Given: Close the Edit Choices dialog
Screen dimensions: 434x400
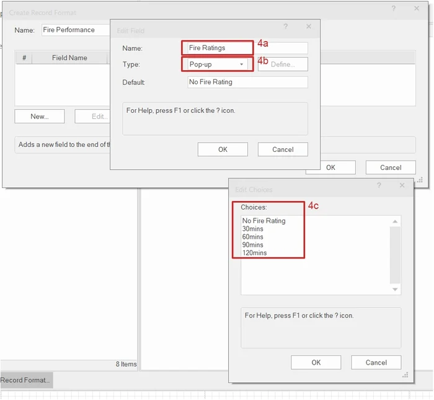Looking at the screenshot, I should coord(402,185).
